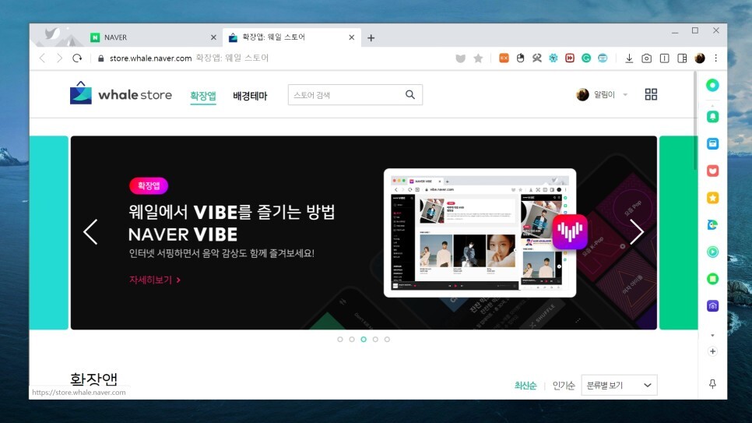Click the profile avatar in browser toolbar
Screen dimensions: 752x423
(x=700, y=58)
